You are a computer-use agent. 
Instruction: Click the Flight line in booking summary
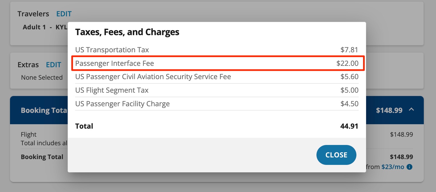[28, 134]
